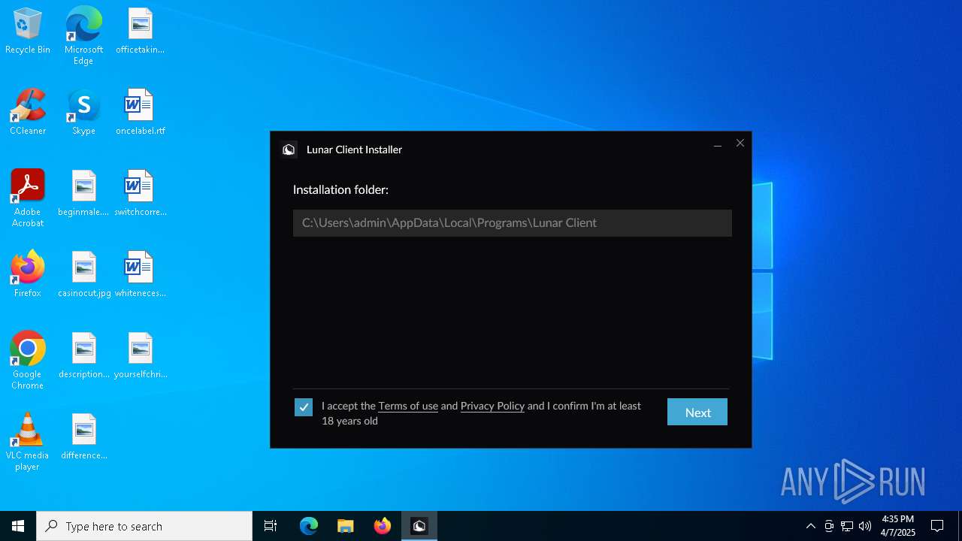The height and width of the screenshot is (541, 962).
Task: Launch Edge from the taskbar
Action: click(309, 526)
